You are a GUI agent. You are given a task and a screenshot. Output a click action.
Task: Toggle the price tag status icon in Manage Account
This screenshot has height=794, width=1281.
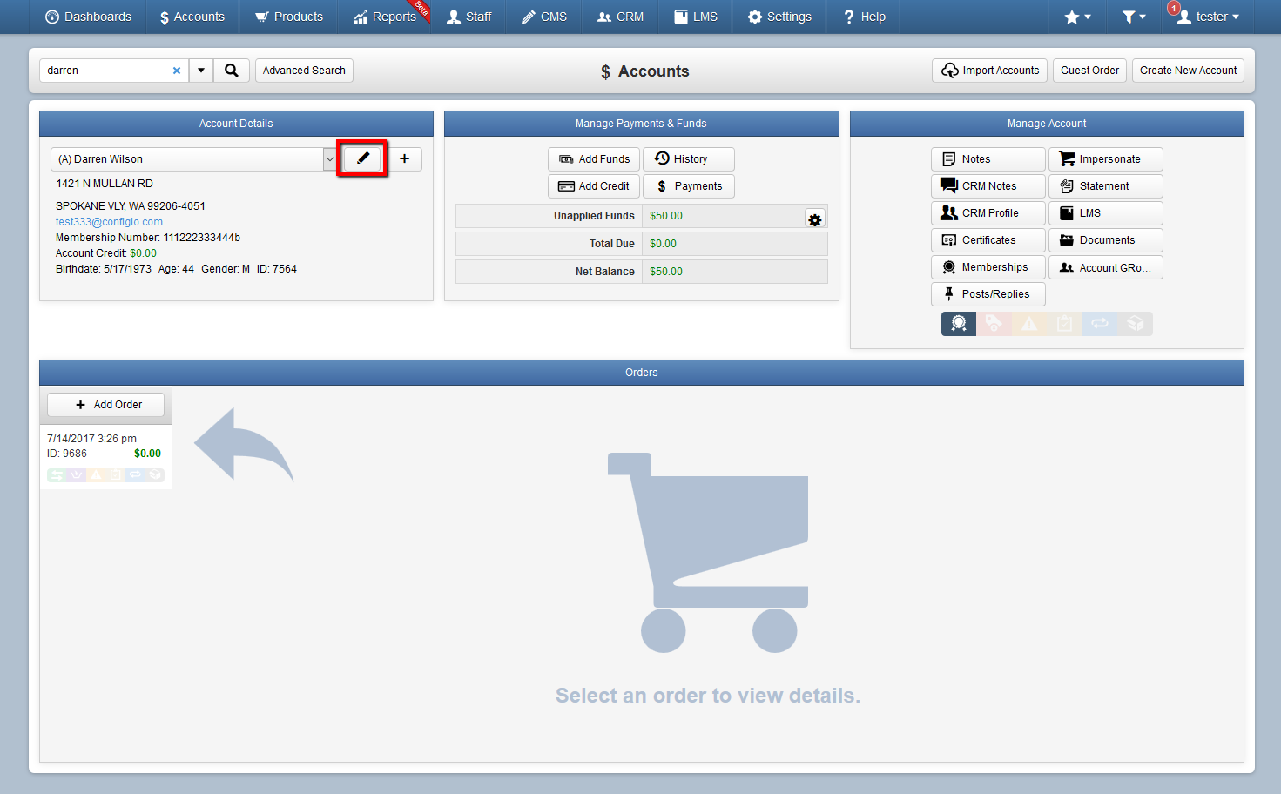994,324
